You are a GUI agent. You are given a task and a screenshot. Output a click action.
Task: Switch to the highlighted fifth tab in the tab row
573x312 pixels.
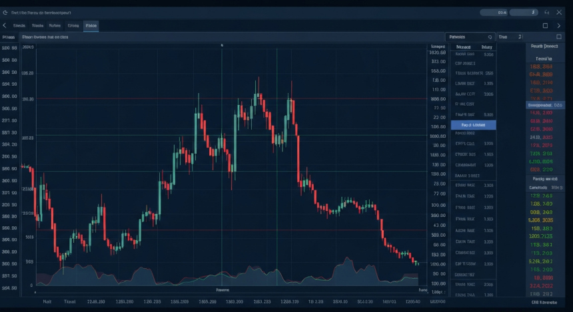point(91,25)
